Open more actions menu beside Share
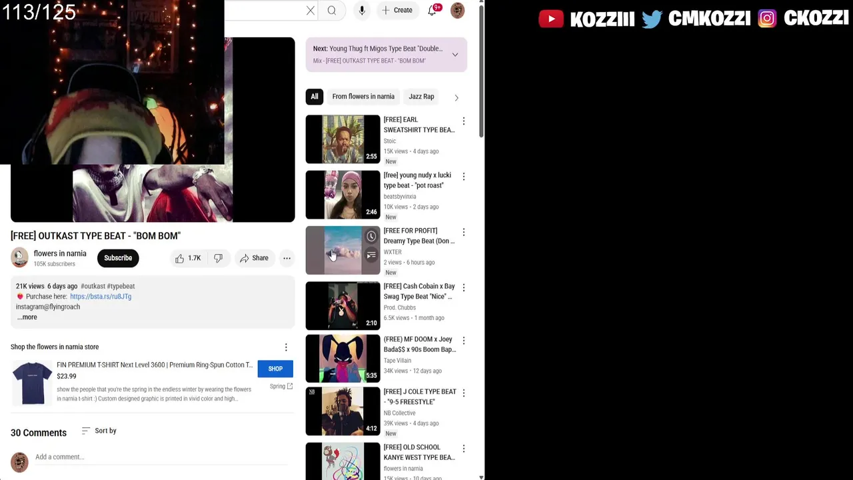Screen dimensions: 853x480 pyautogui.click(x=287, y=258)
